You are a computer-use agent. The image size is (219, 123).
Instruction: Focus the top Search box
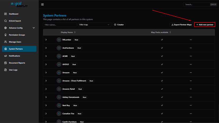[200, 5]
